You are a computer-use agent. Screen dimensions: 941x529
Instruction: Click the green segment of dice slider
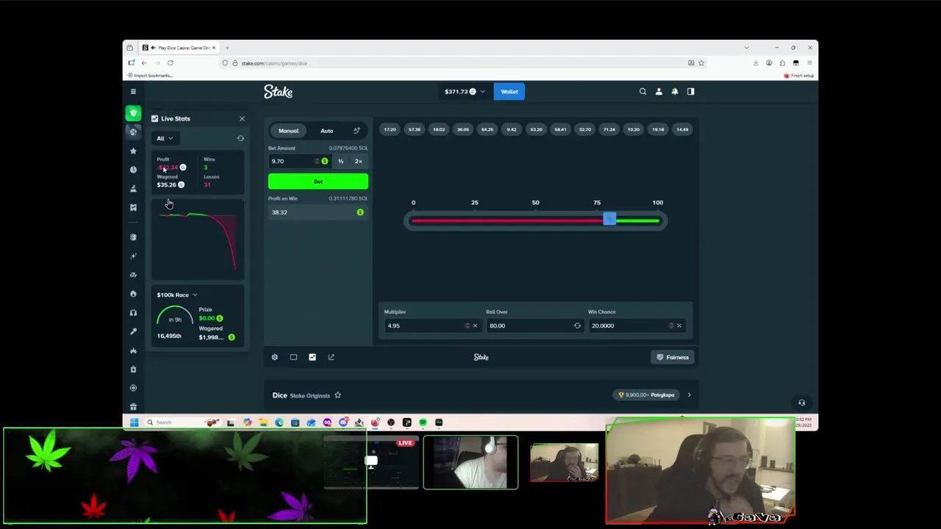pyautogui.click(x=637, y=220)
